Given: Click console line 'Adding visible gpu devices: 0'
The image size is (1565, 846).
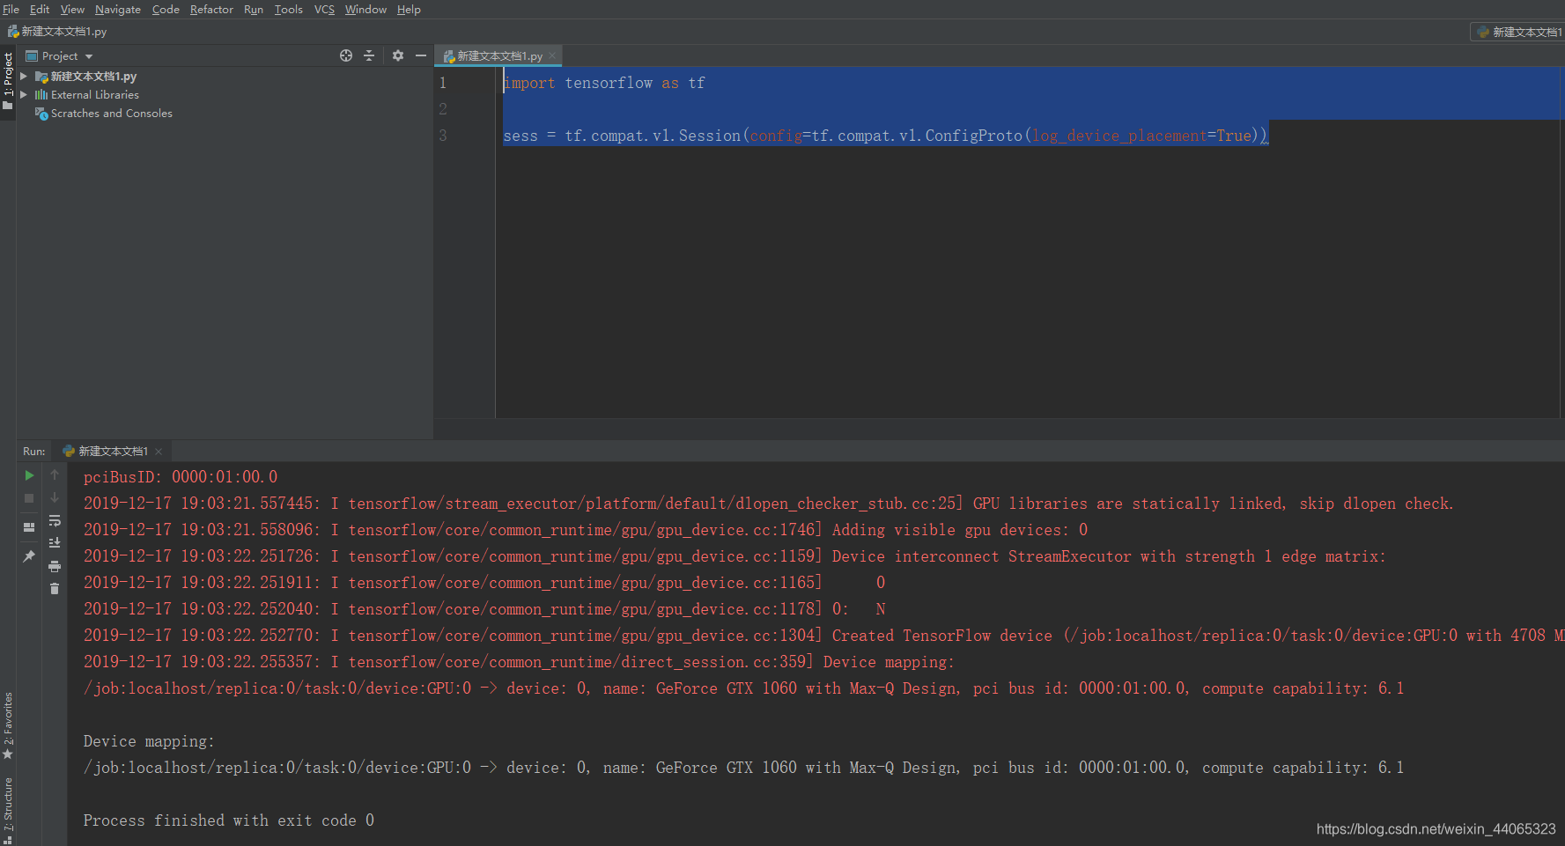Looking at the screenshot, I should point(586,530).
